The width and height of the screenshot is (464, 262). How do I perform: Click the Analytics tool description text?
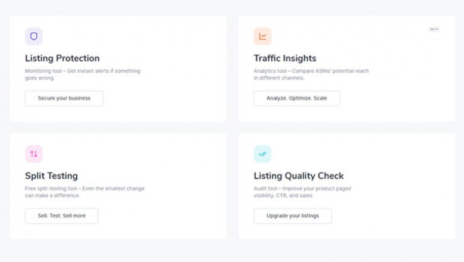[311, 71]
